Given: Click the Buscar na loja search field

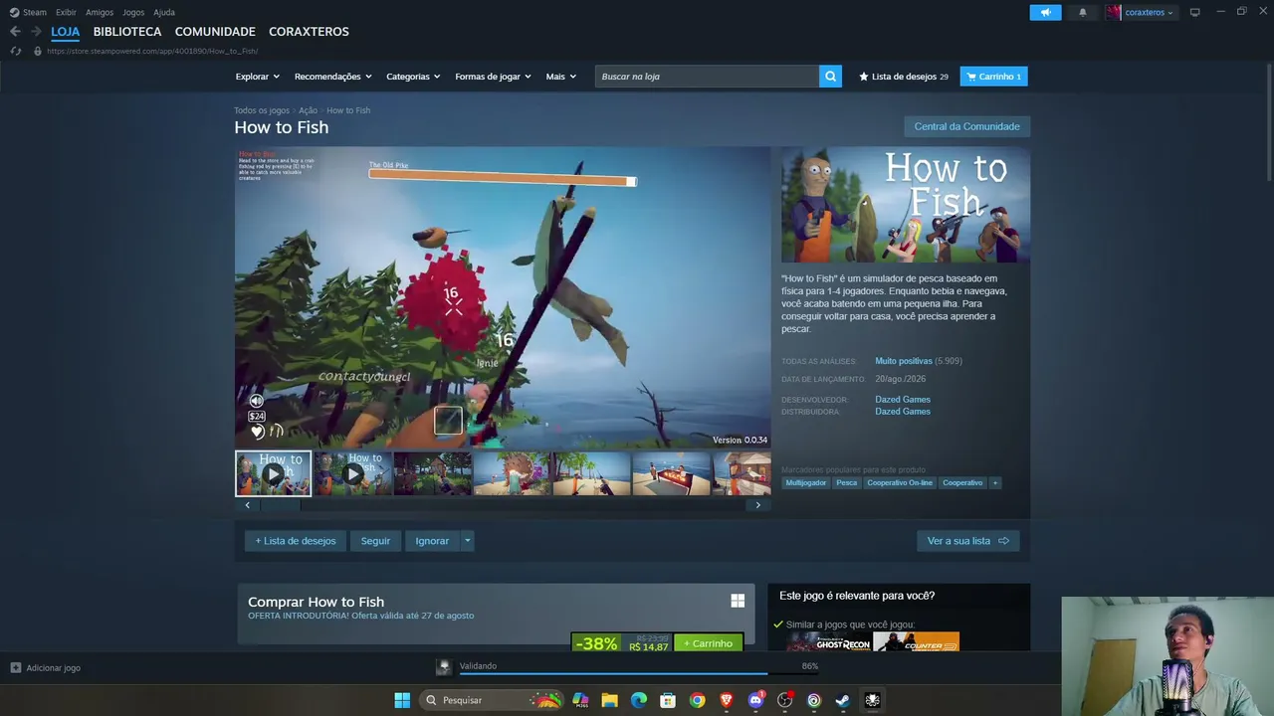Looking at the screenshot, I should [x=707, y=77].
